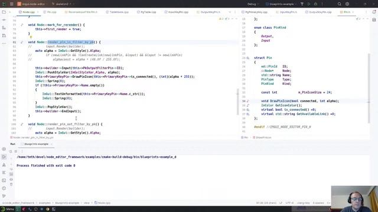This screenshot has width=378, height=212.
Task: Start debugging with the bug icon
Action: pyautogui.click(x=315, y=4)
